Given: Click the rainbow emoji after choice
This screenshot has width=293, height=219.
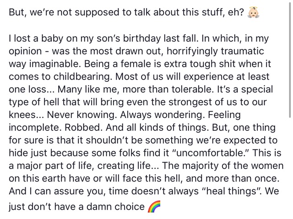Looking at the screenshot, I should [x=154, y=207].
